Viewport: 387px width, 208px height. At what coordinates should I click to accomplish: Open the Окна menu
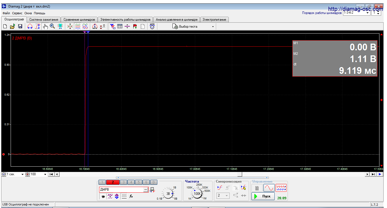point(28,13)
